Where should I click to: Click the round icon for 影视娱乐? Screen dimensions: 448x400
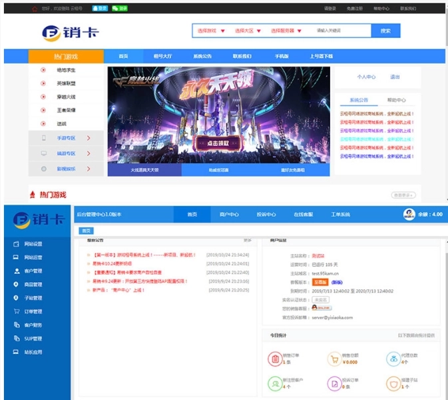point(44,169)
